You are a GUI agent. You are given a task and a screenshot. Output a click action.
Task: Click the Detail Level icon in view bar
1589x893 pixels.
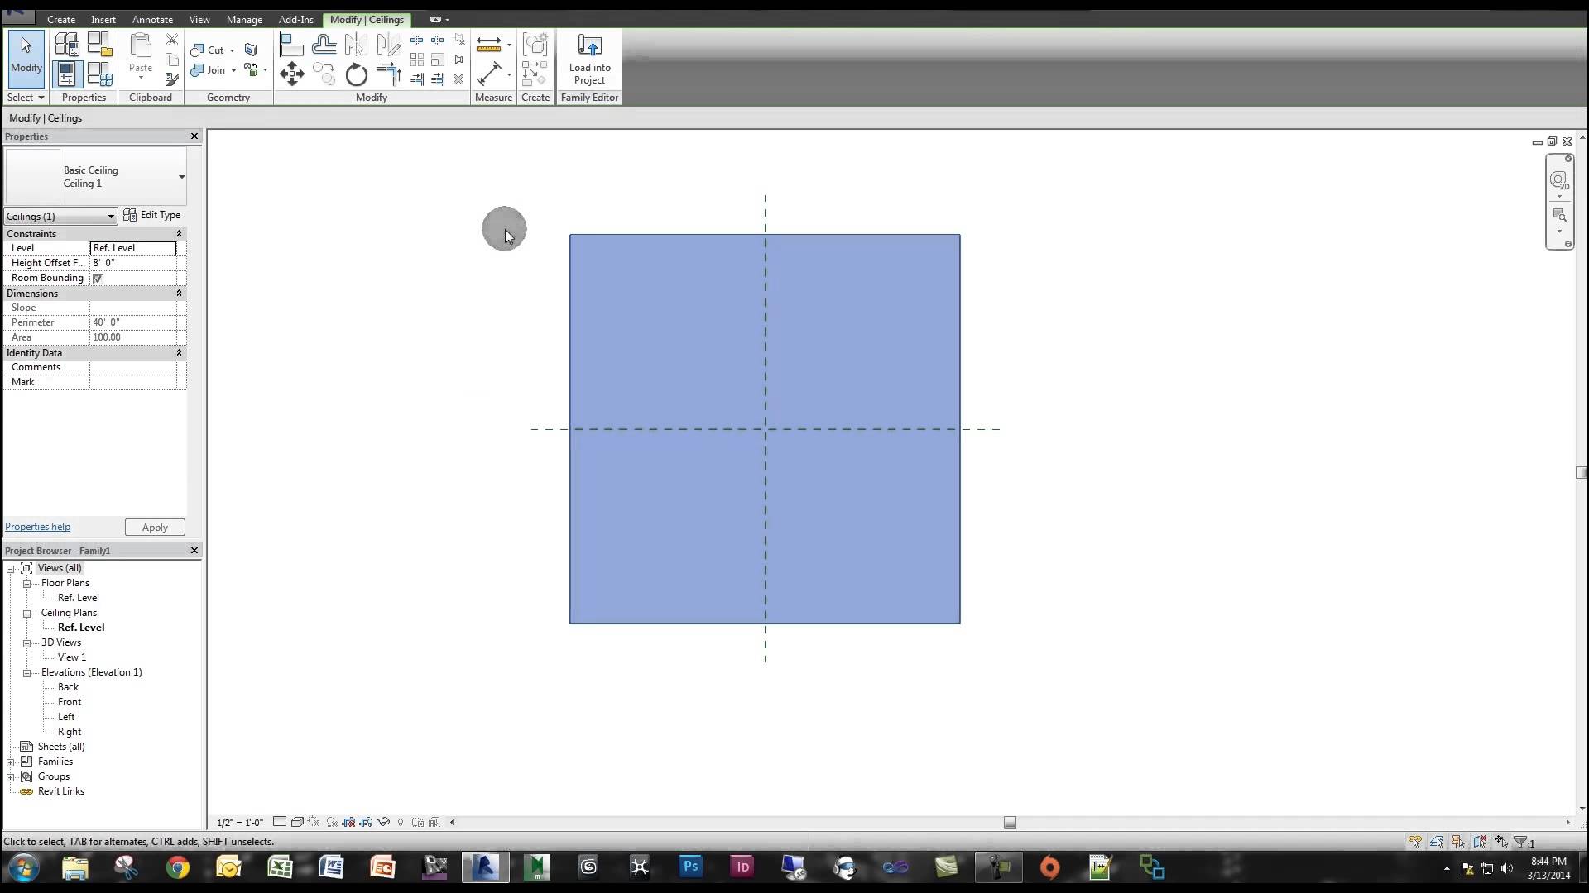coord(280,822)
